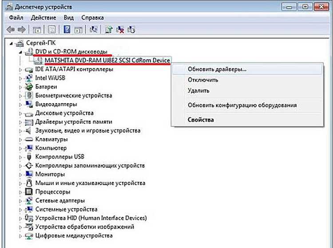The height and width of the screenshot is (248, 333).
Task: Click the properties toolbar icon
Action: 52,29
